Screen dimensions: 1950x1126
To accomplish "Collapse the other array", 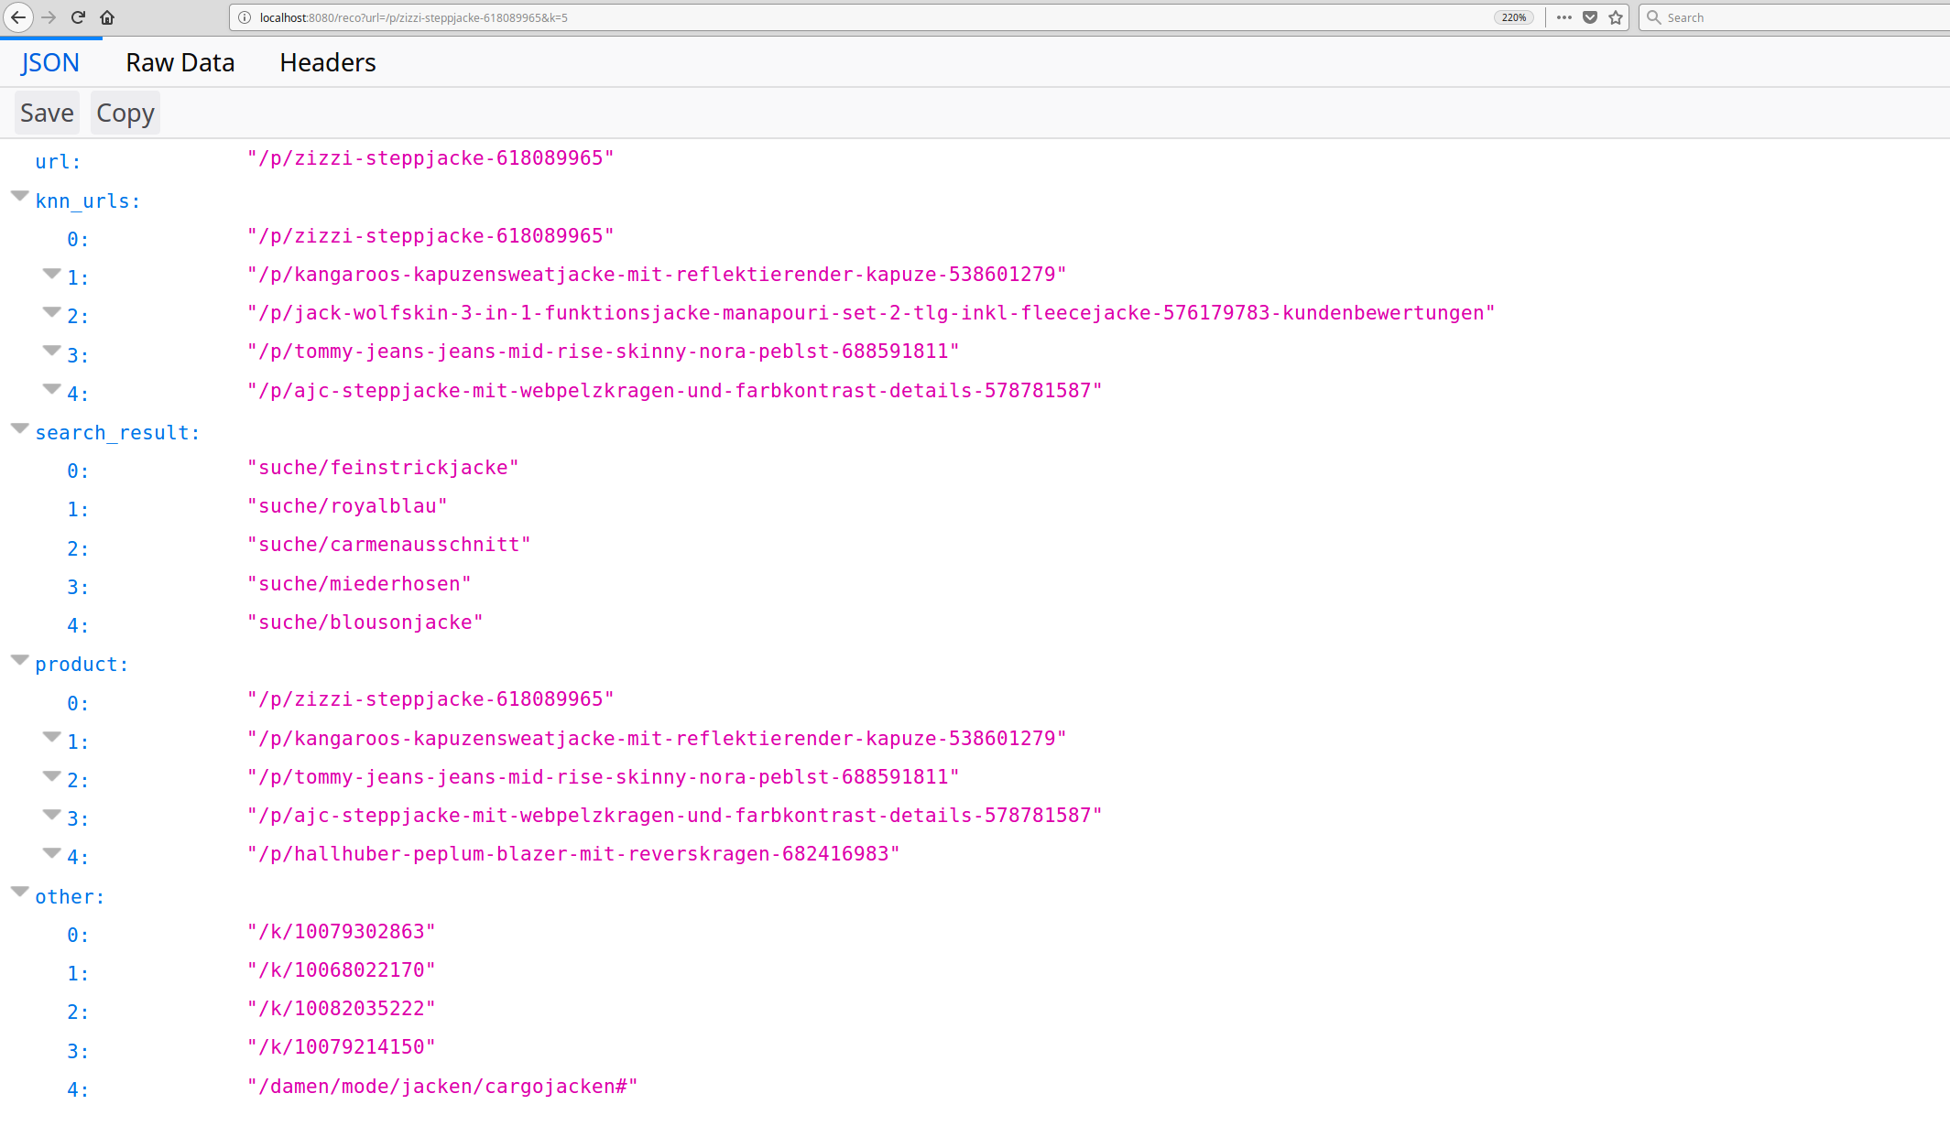I will (x=20, y=892).
